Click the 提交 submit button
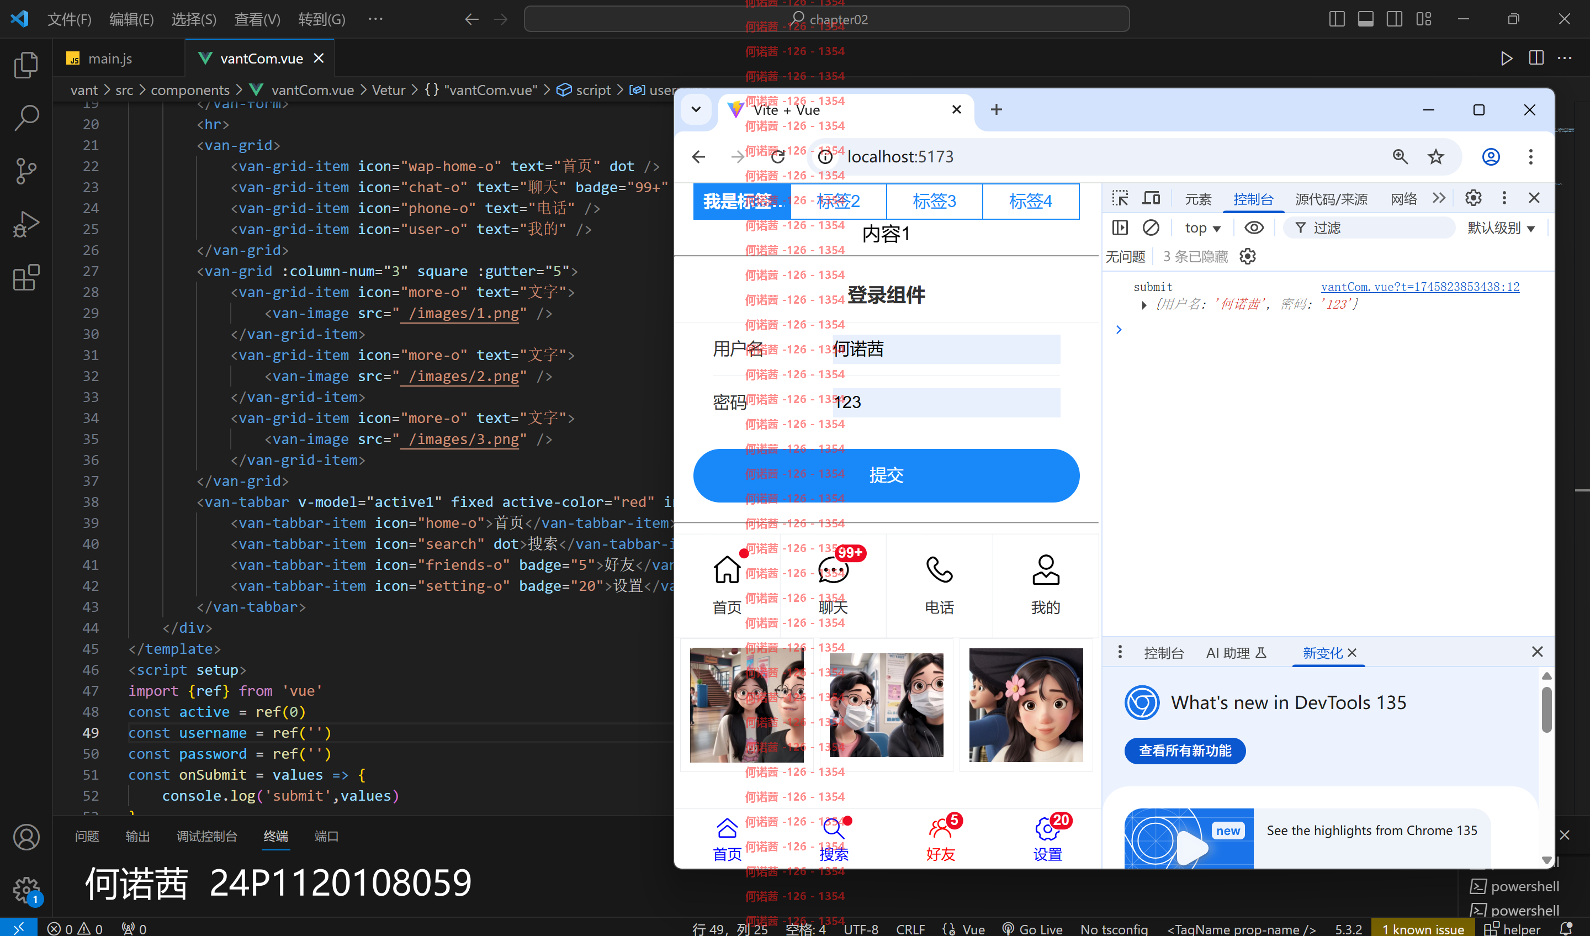Viewport: 1590px width, 936px height. (886, 475)
